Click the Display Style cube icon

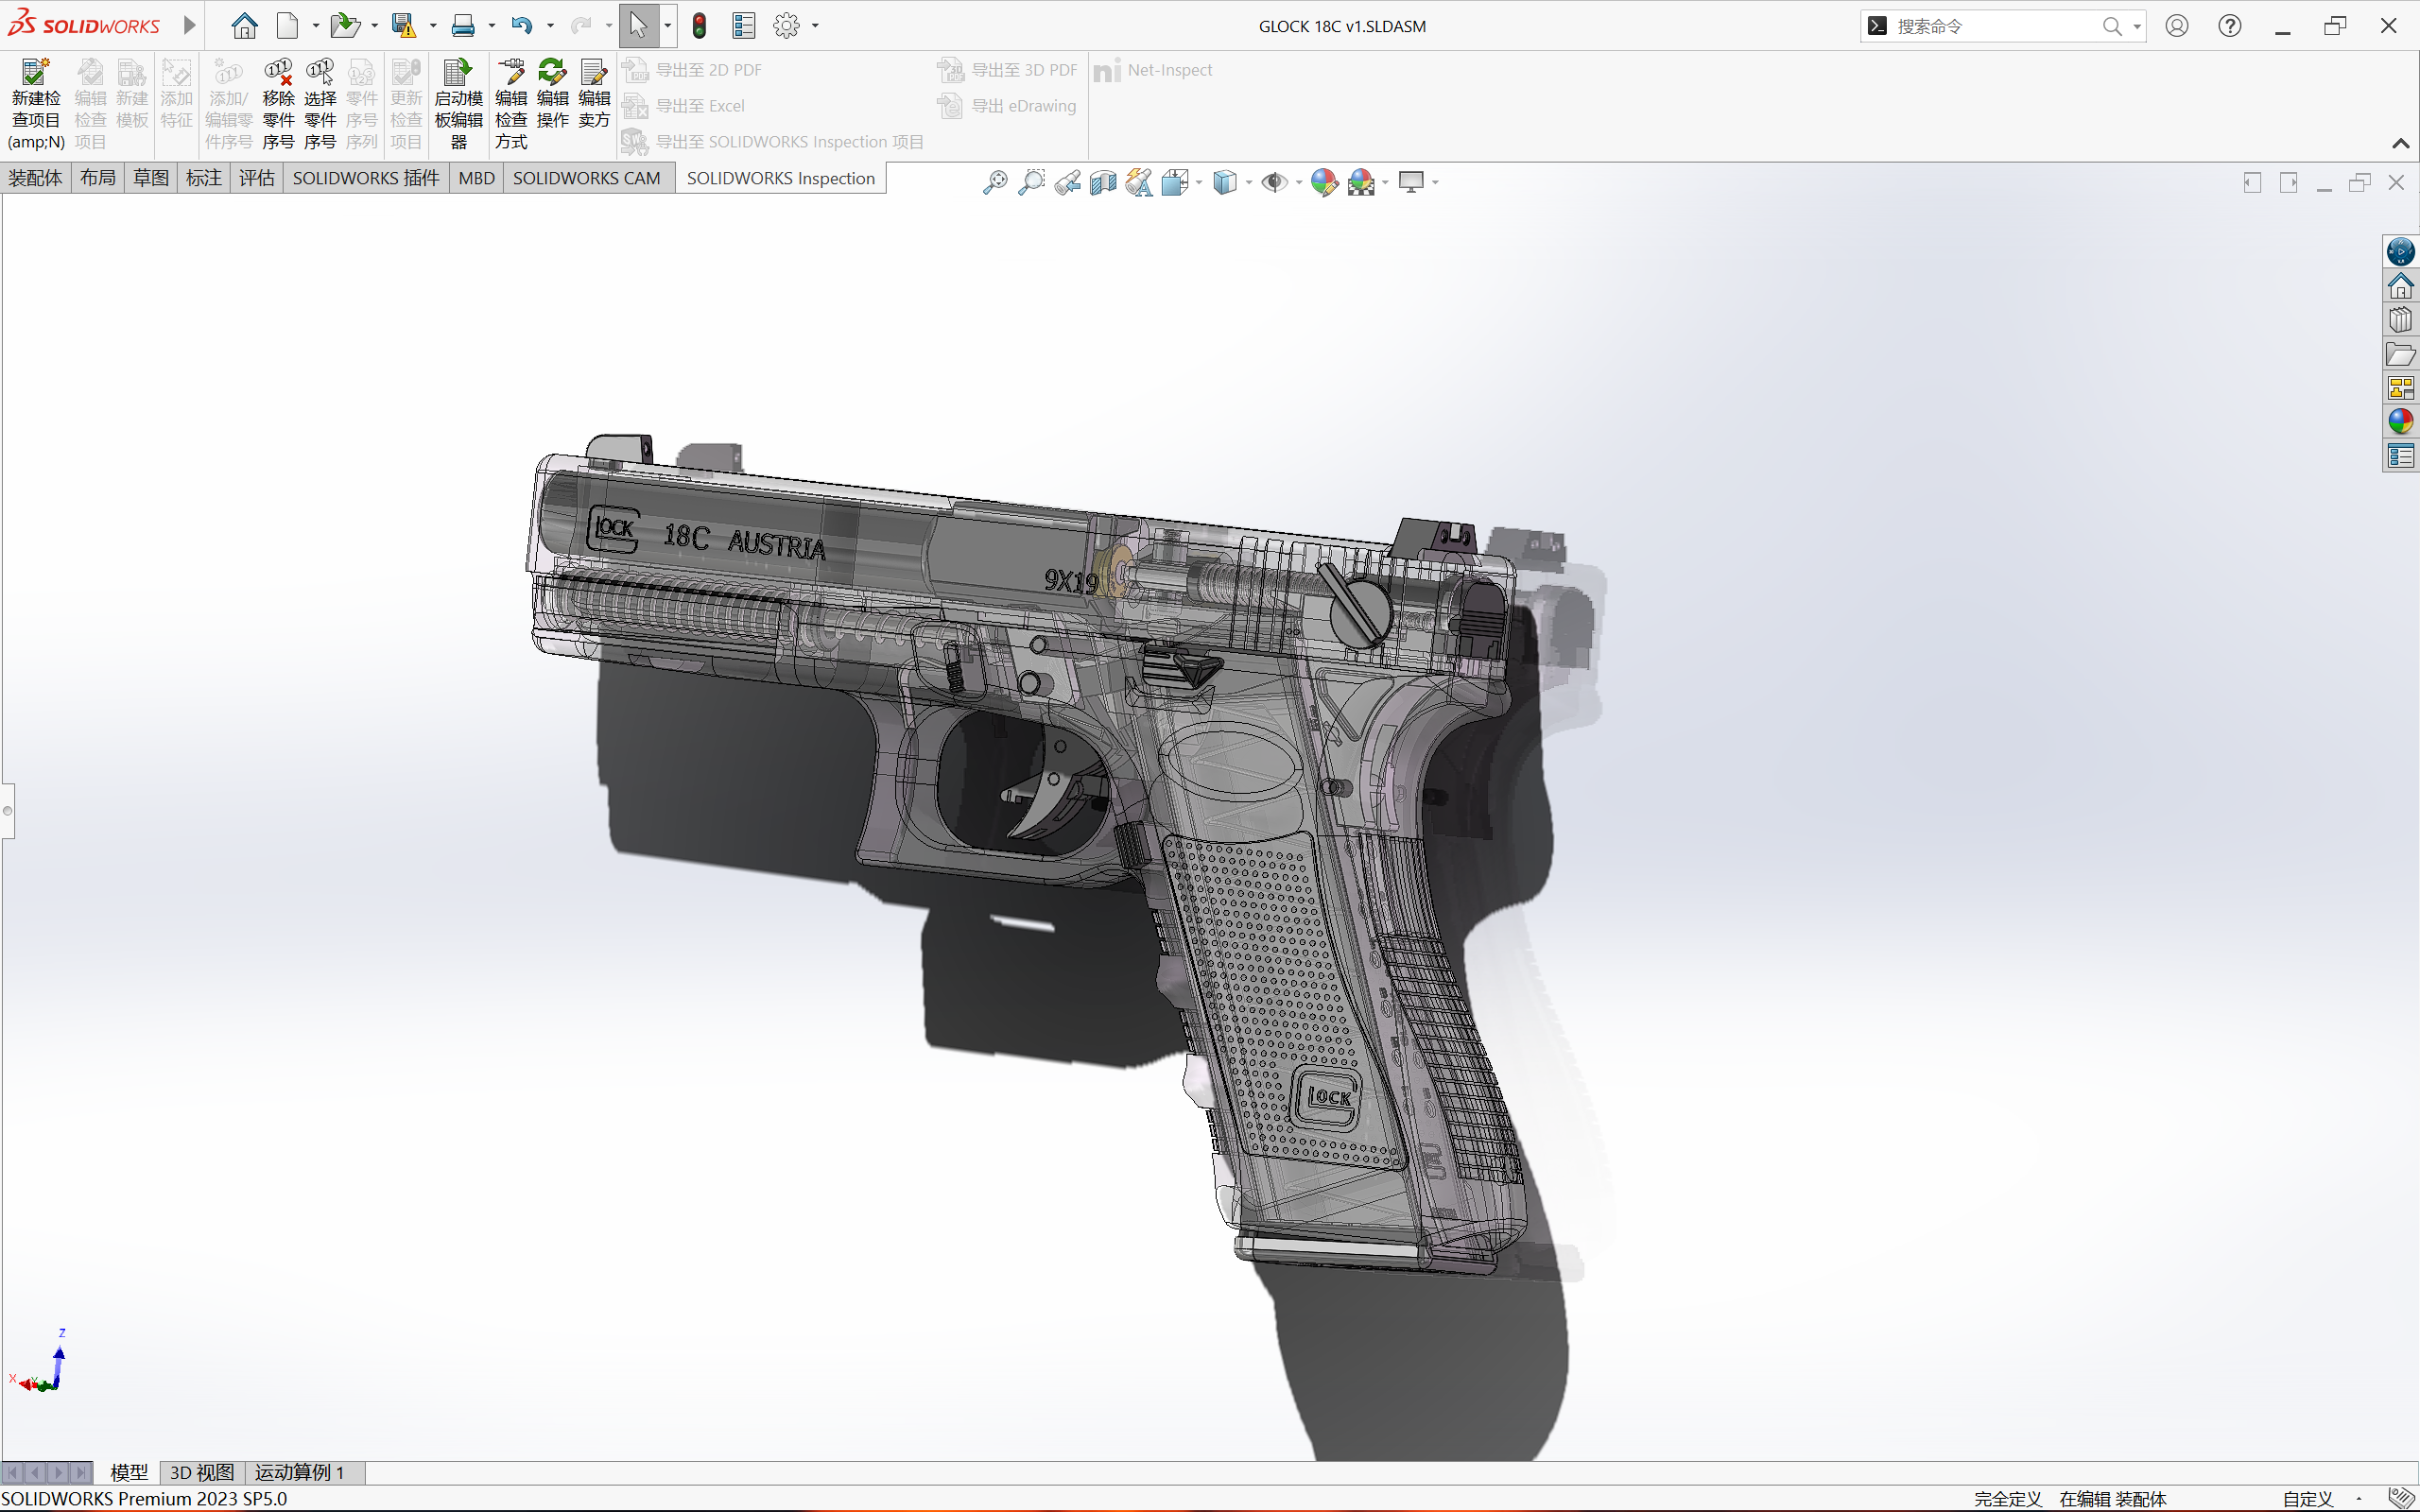pyautogui.click(x=1225, y=182)
